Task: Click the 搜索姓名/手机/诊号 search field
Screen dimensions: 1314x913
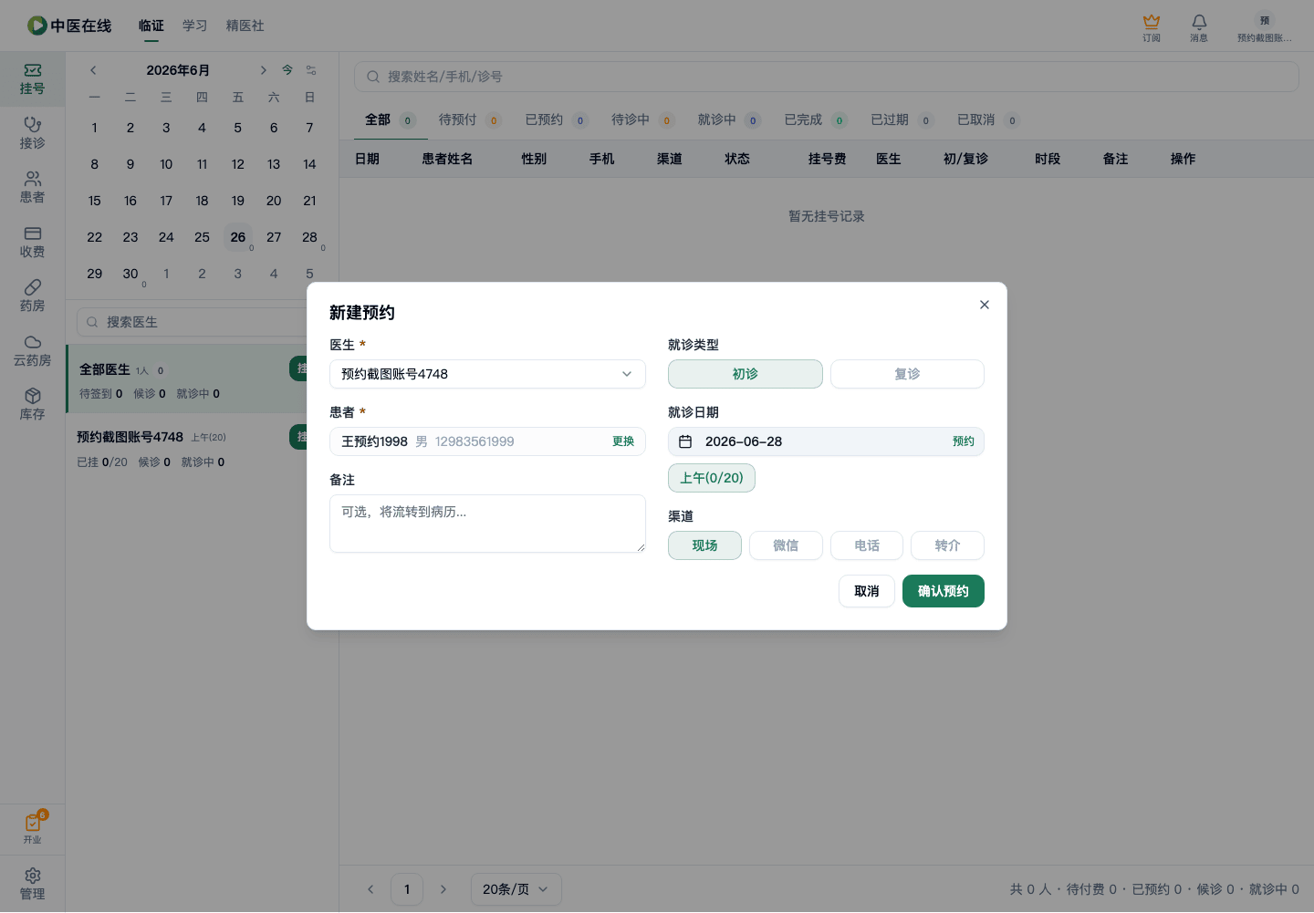Action: coord(826,77)
